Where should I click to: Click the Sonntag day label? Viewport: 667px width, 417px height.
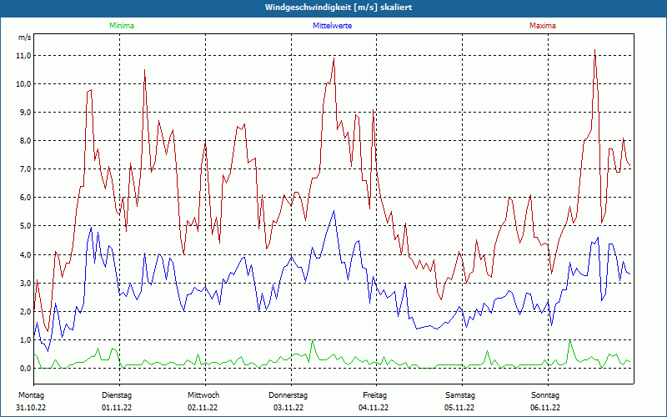545,395
